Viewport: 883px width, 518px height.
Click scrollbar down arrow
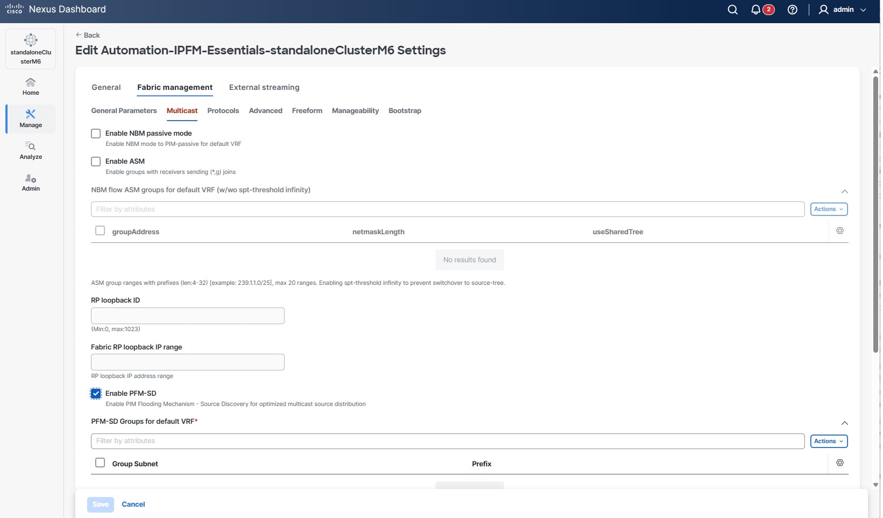(875, 485)
